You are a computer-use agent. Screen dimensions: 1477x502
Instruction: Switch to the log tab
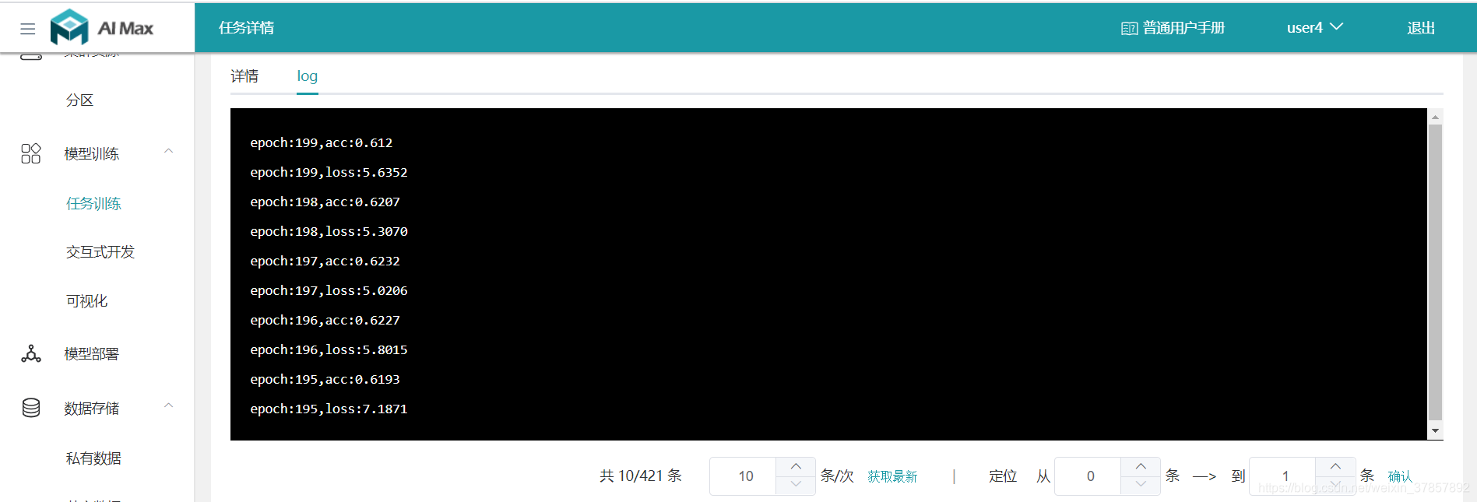click(308, 76)
